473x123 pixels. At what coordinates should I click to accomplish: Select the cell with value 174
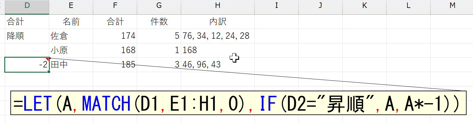(x=115, y=36)
